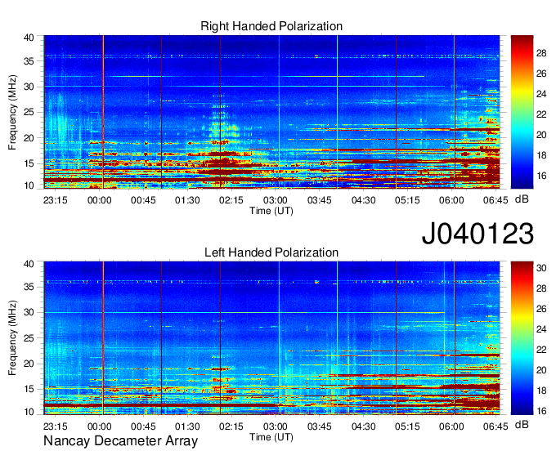
Task: Click the '28' value on the bottom colorbar
Action: (541, 288)
